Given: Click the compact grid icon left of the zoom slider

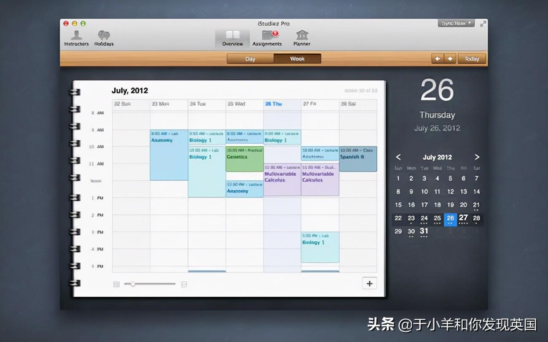Looking at the screenshot, I should click(116, 285).
